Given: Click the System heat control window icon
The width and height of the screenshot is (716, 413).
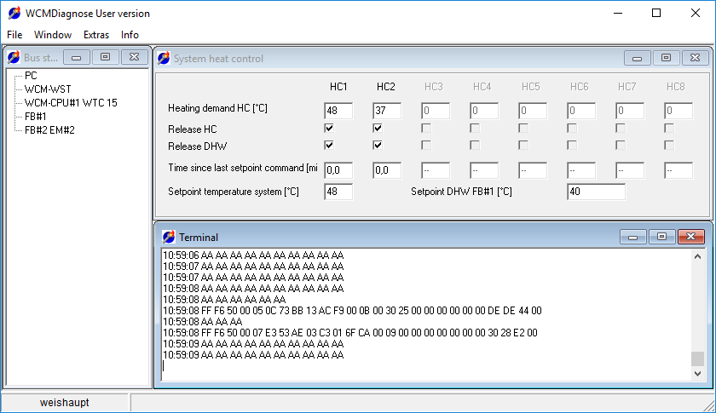Looking at the screenshot, I should [x=164, y=58].
